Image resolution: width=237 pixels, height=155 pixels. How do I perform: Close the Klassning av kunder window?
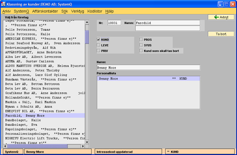point(233,4)
